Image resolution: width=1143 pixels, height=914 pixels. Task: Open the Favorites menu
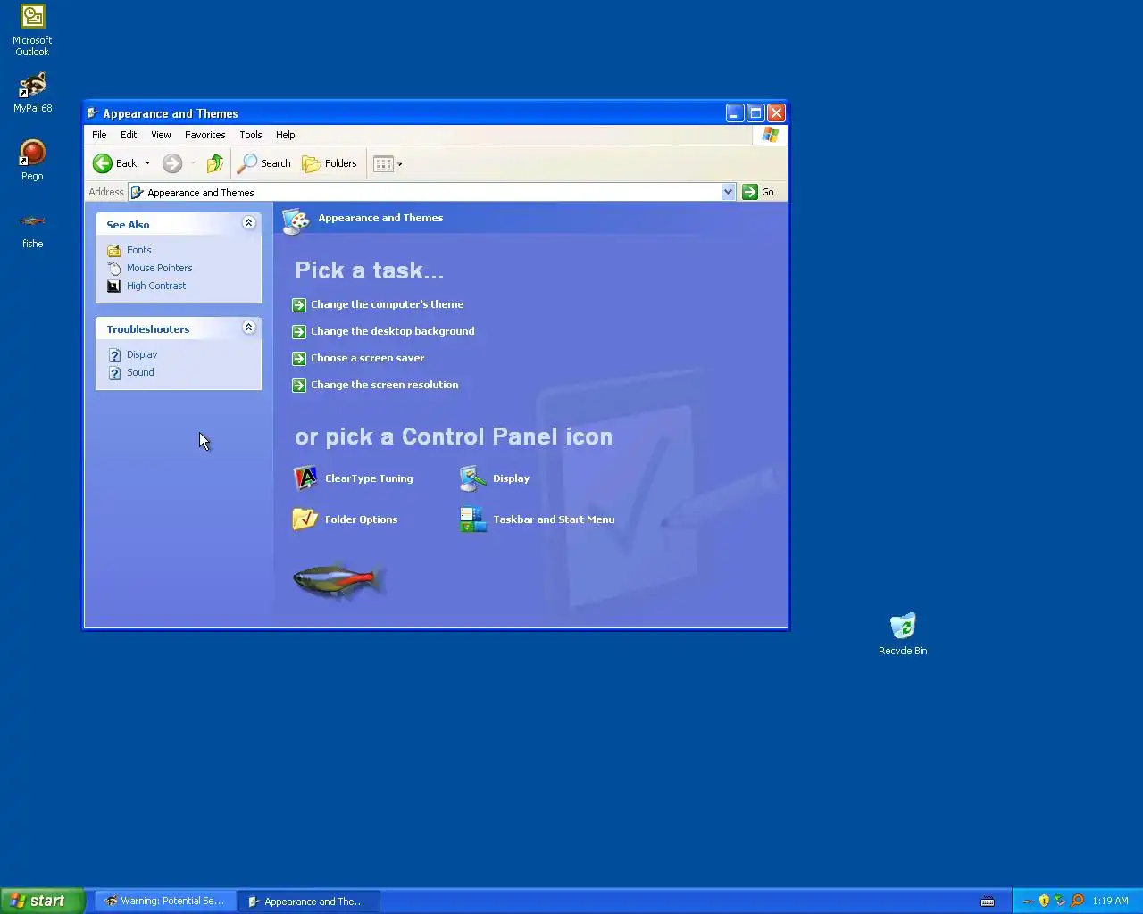click(x=204, y=135)
